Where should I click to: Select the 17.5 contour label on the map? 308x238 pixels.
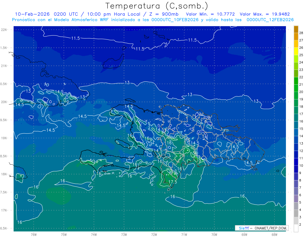[x=172, y=182]
